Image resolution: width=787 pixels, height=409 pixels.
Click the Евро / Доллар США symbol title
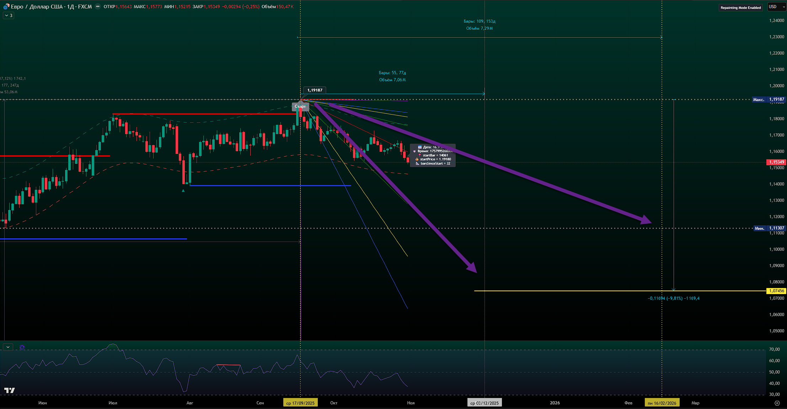36,6
